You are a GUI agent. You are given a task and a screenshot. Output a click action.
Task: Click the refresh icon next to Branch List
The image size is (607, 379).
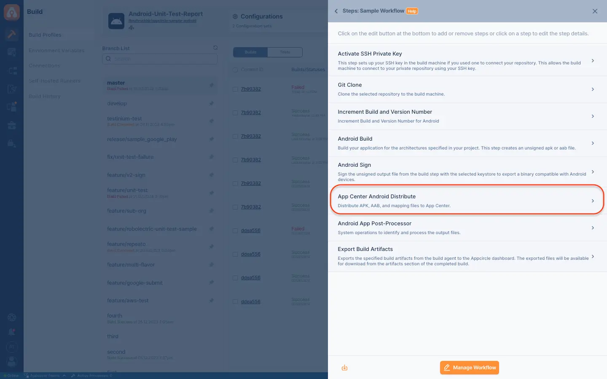point(215,48)
